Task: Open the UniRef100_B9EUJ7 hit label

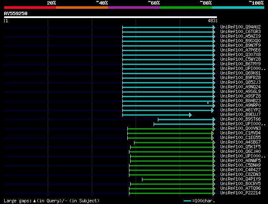Action: 240,114
